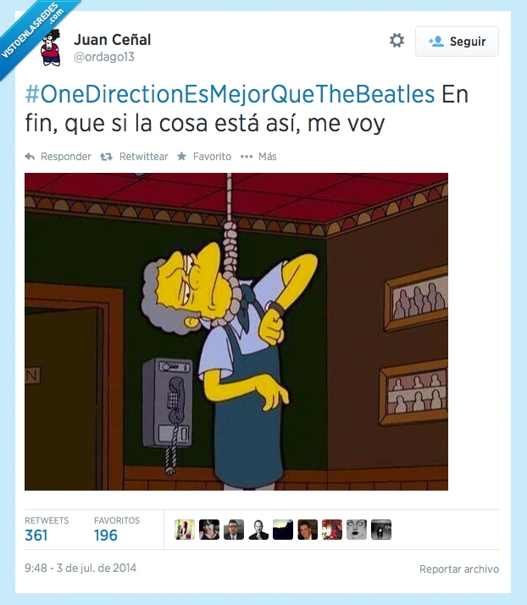Open the first retweeter avatar
The width and height of the screenshot is (527, 605).
coord(185,530)
